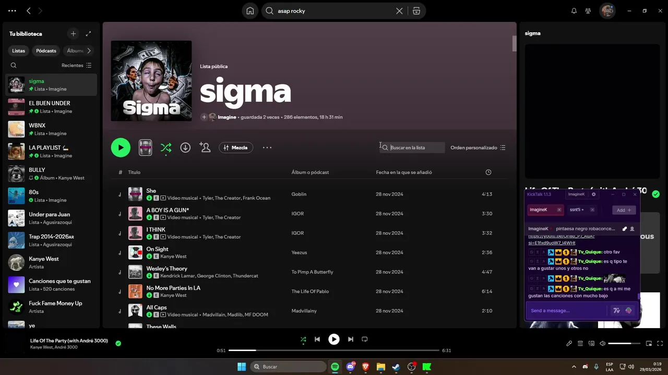Expand Tu biblioteca to full view

(88, 34)
